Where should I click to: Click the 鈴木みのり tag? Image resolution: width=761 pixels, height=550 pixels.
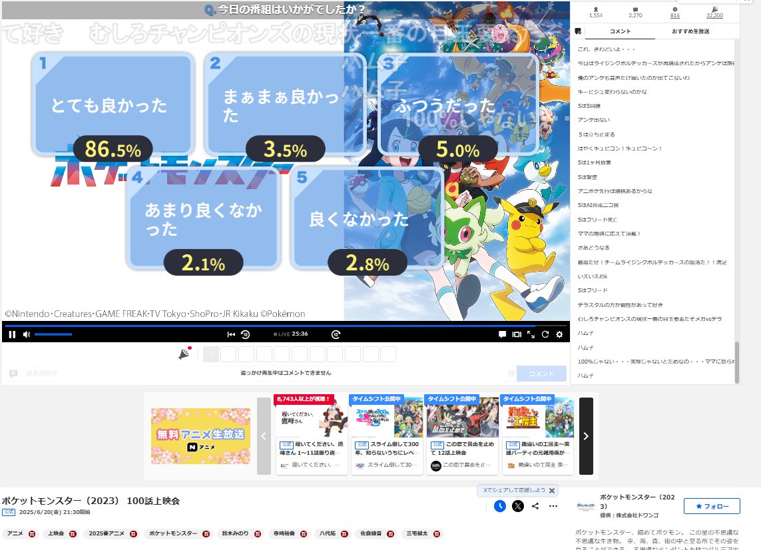click(236, 533)
